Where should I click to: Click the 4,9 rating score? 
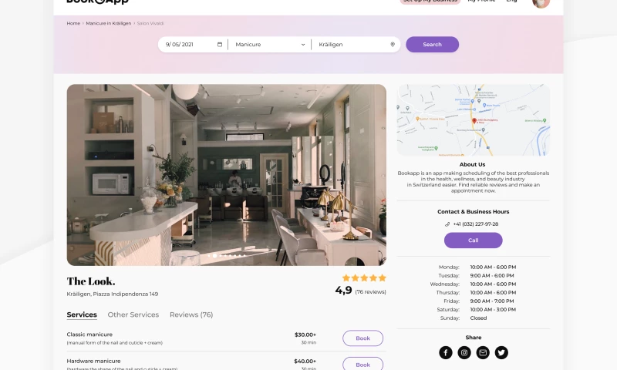pyautogui.click(x=343, y=290)
